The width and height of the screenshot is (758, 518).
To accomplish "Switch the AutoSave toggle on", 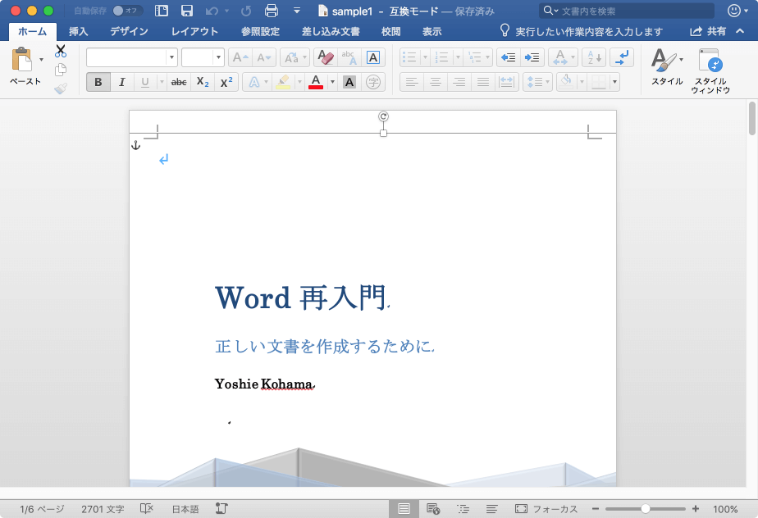I will click(127, 11).
